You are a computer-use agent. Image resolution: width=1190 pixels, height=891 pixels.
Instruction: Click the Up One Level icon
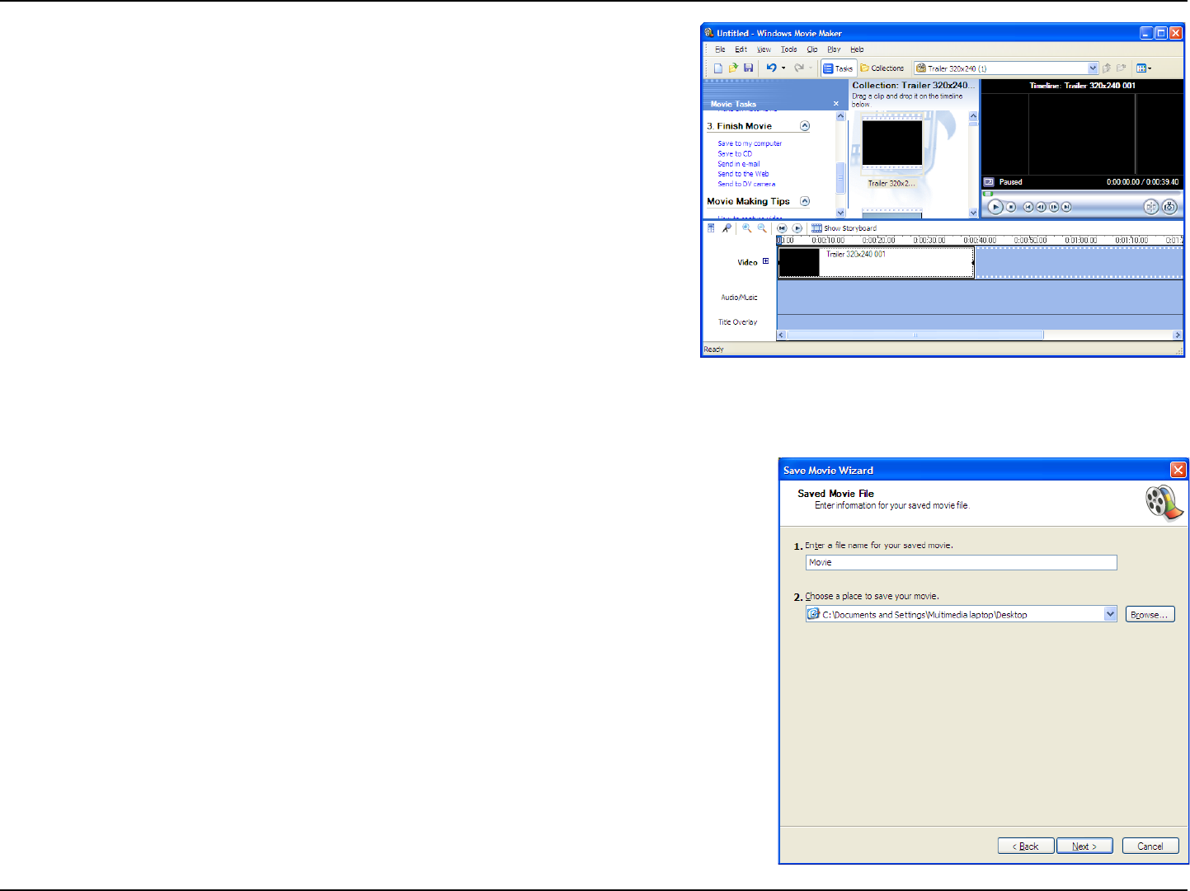click(1107, 68)
